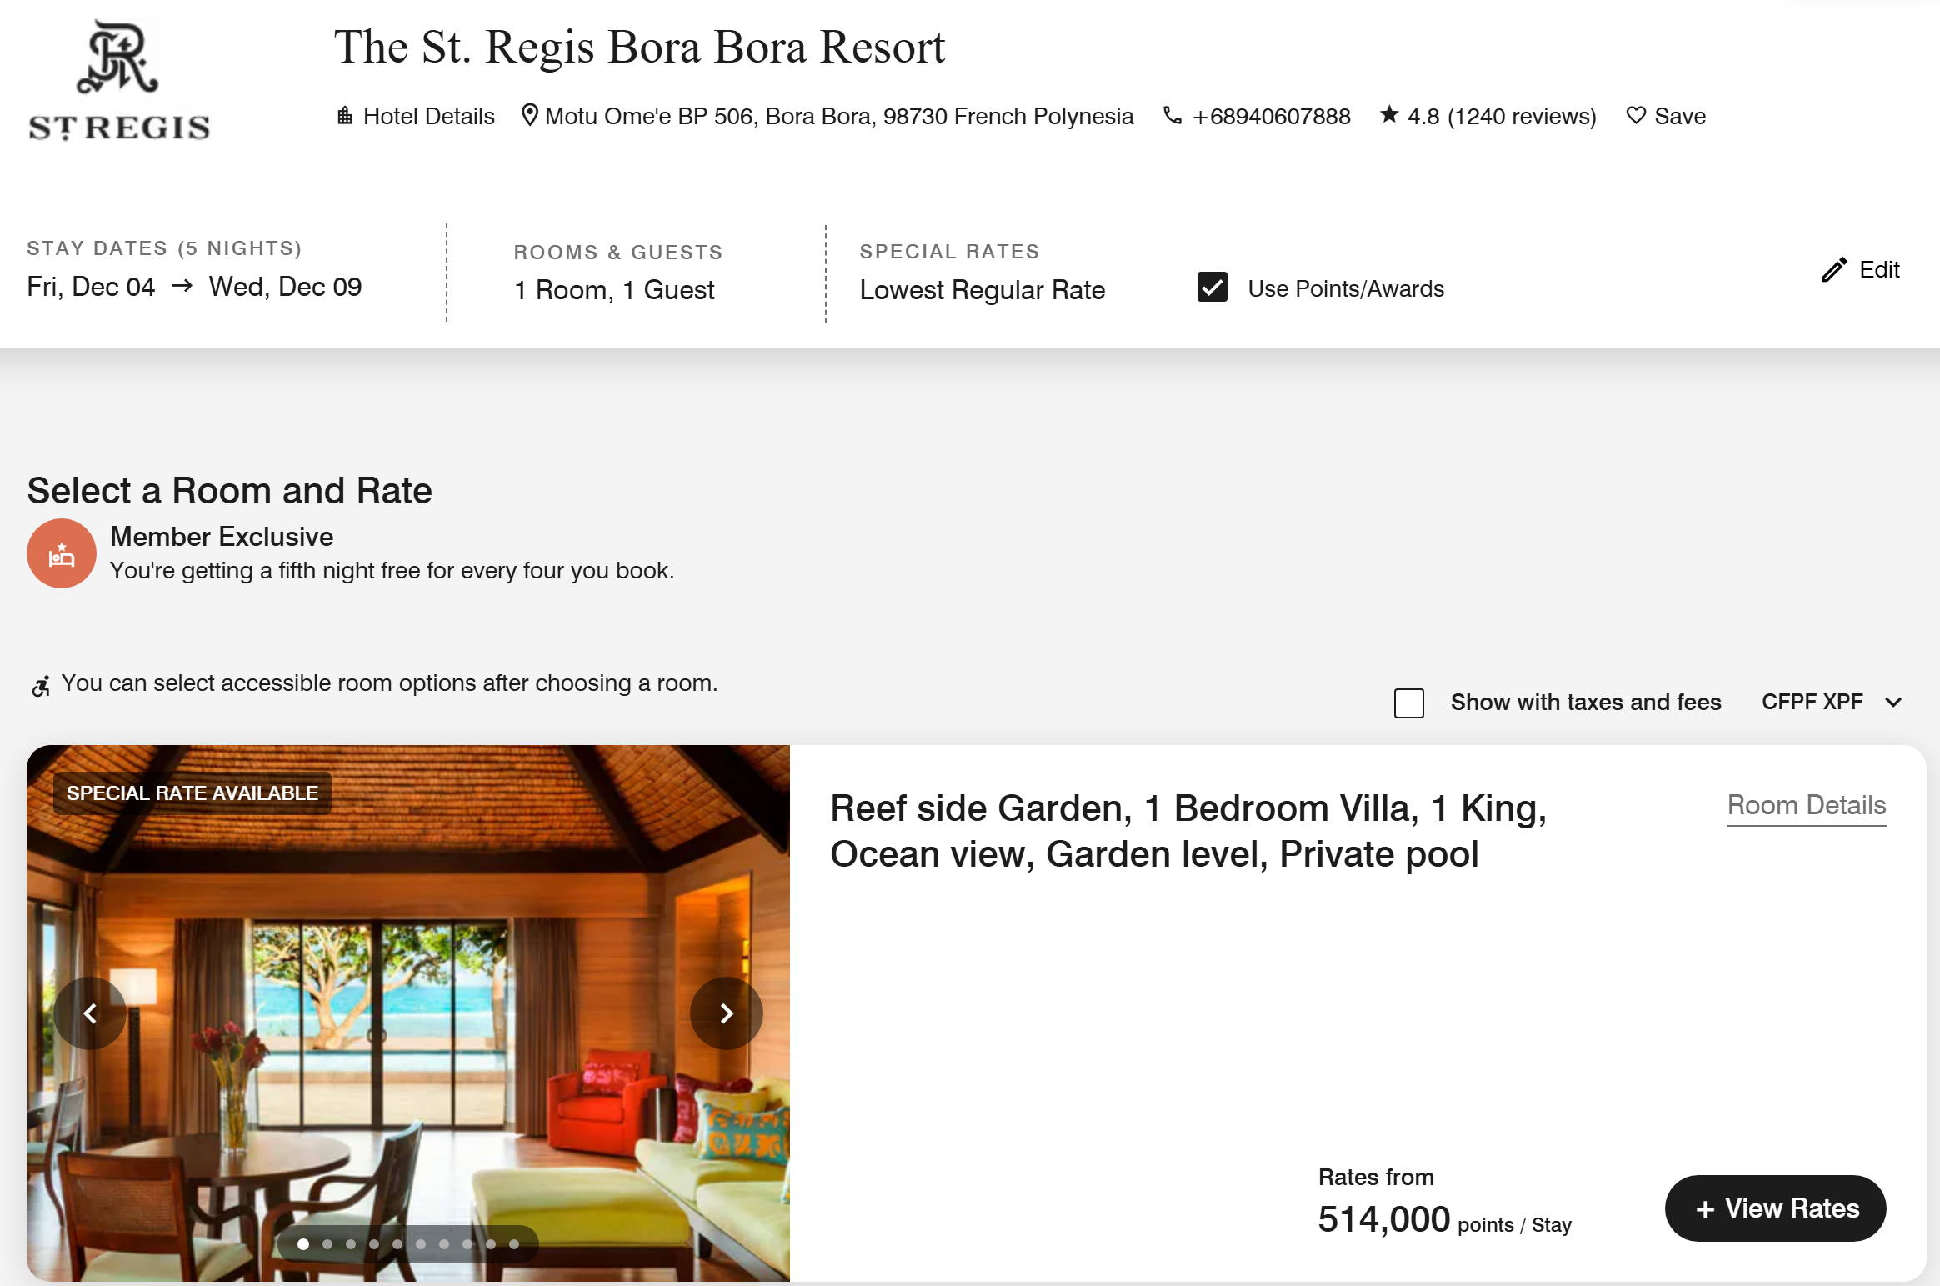Click the phone icon to call hotel
This screenshot has width=1940, height=1286.
click(1172, 116)
